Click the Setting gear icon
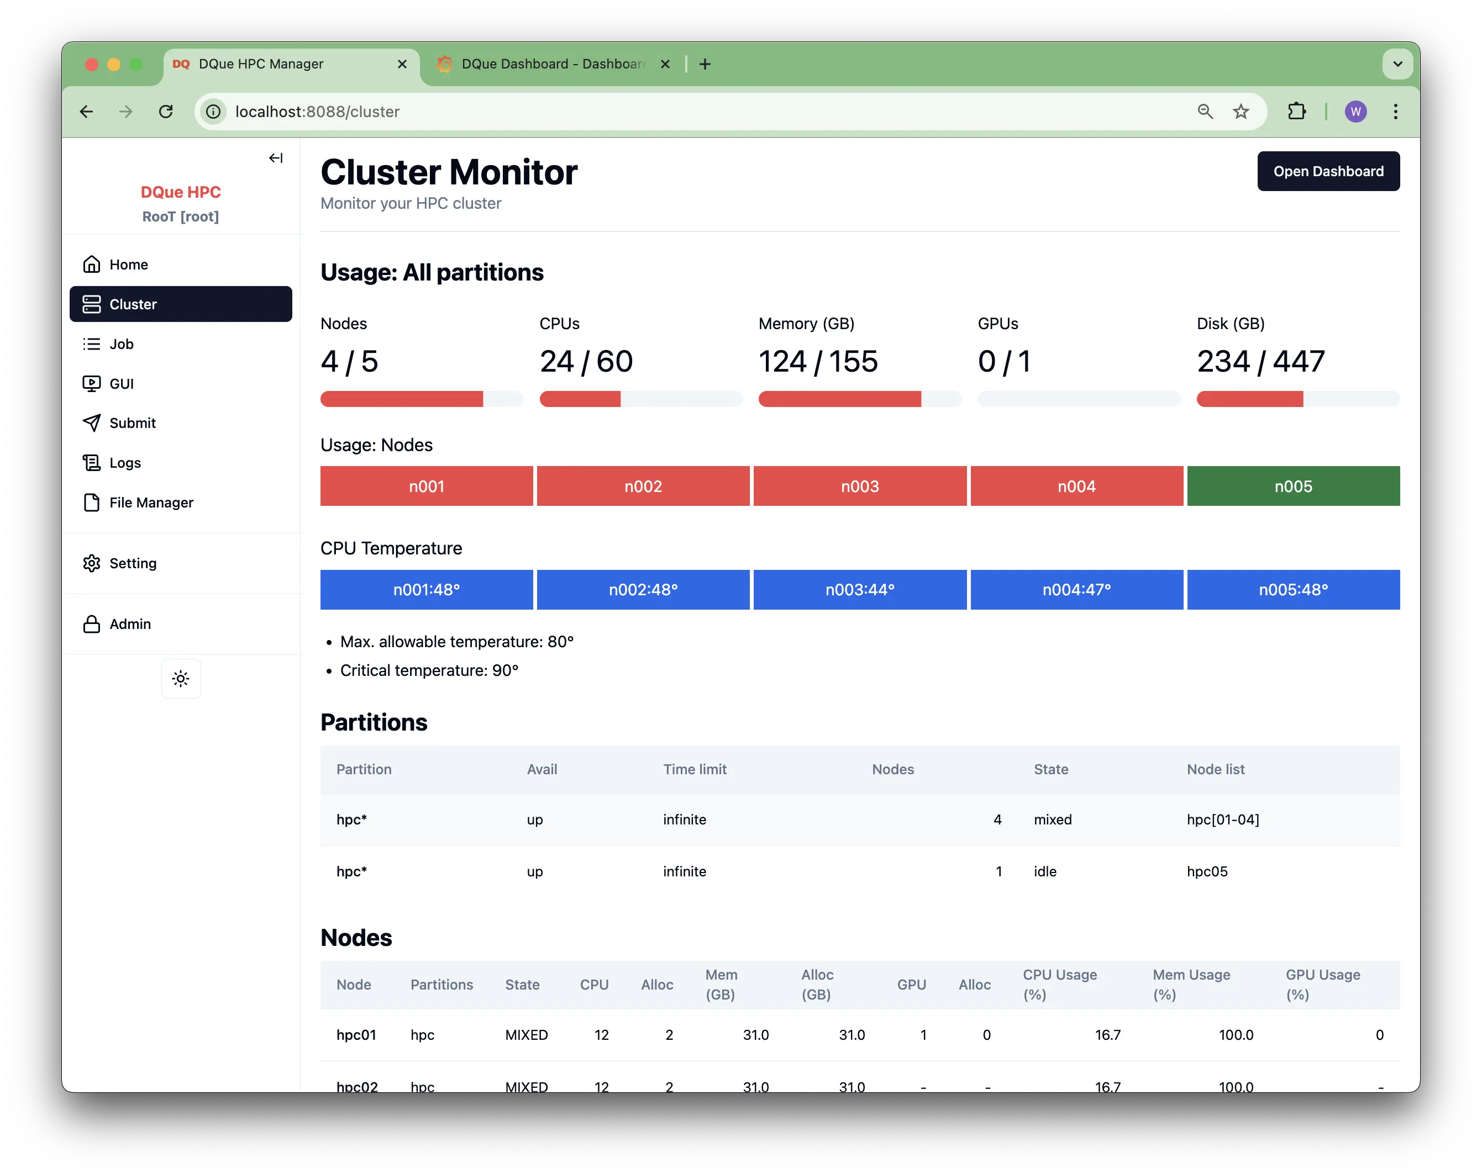1482x1174 pixels. (x=92, y=563)
